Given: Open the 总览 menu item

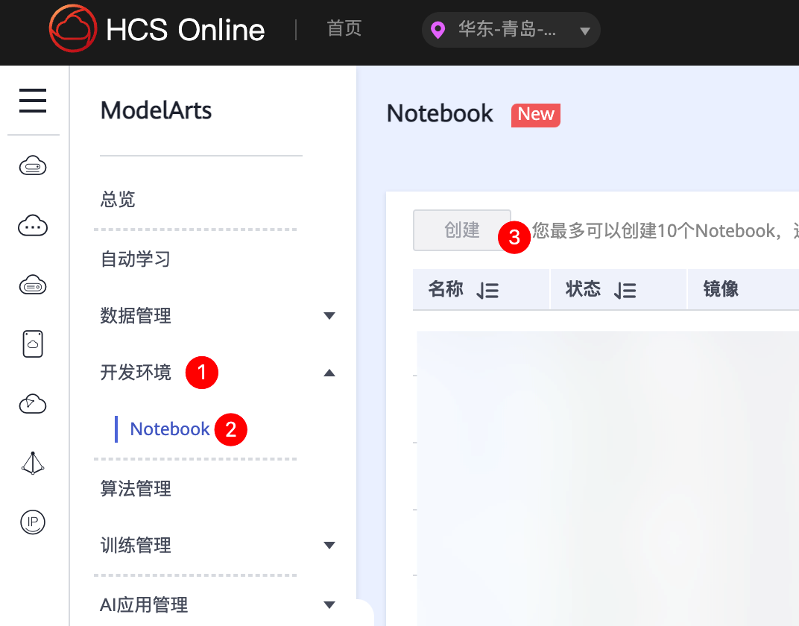Looking at the screenshot, I should [118, 199].
